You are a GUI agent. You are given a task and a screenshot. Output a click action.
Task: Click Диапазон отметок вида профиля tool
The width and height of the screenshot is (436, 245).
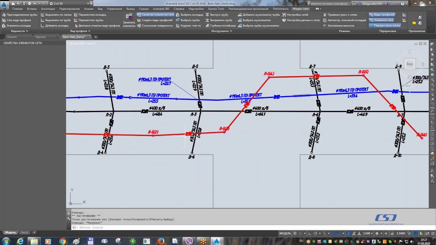tap(97, 26)
